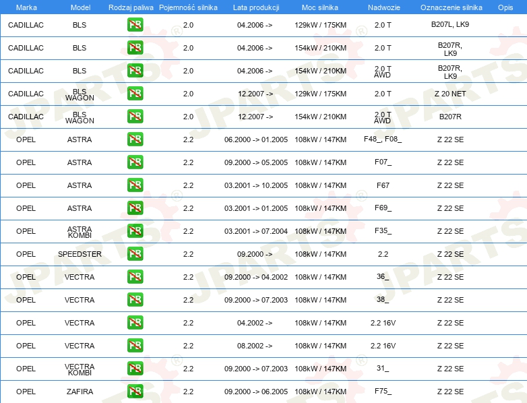Click the Model column header

coord(80,7)
